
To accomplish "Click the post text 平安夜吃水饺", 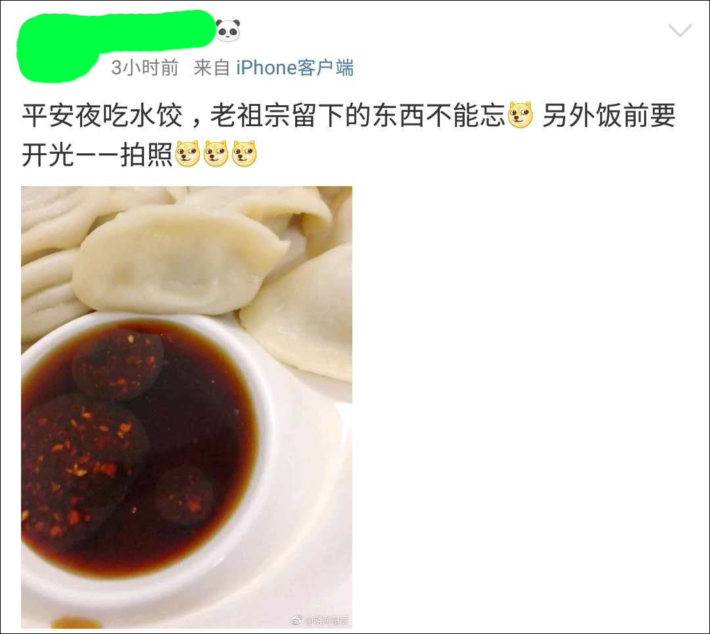I will (x=103, y=116).
